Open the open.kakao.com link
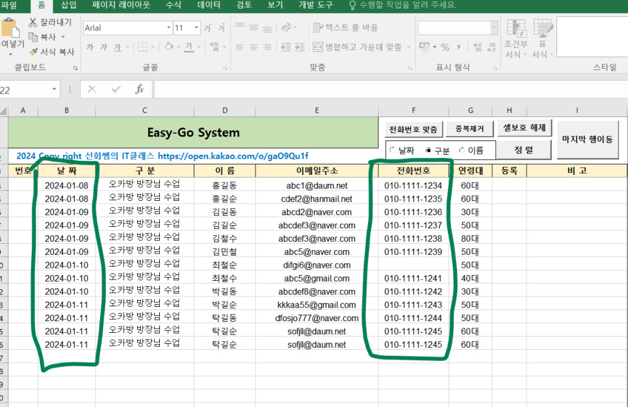The width and height of the screenshot is (628, 407). tap(233, 156)
